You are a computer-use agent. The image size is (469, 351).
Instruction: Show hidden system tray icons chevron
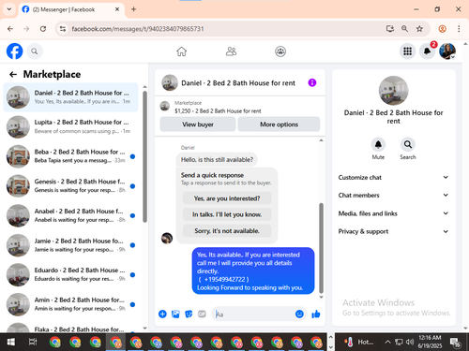tap(387, 342)
